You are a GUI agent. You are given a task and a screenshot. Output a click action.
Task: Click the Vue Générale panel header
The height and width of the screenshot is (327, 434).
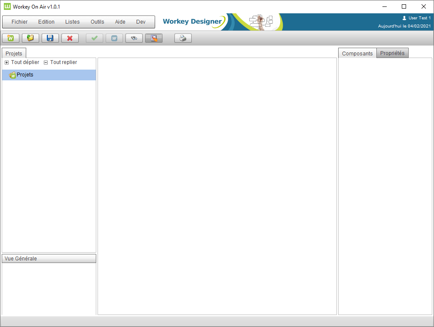pos(49,259)
